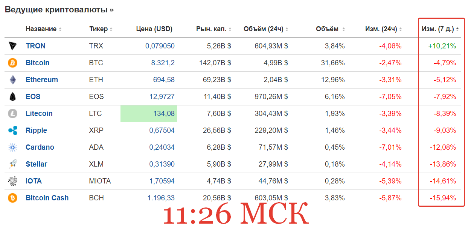Click Cardano price 0,24034

coord(162,147)
